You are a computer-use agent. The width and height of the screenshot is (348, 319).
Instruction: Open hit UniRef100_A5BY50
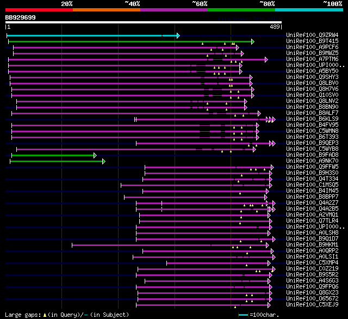tap(312, 71)
